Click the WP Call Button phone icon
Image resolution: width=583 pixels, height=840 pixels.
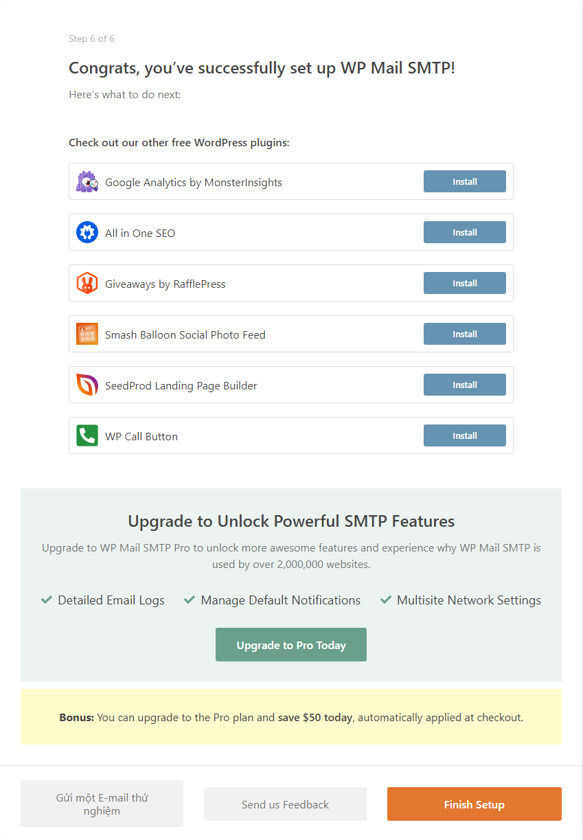87,436
